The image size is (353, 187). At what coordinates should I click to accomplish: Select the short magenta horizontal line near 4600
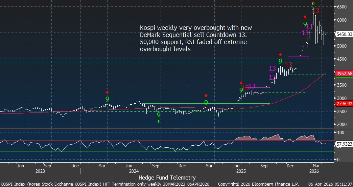[x=299, y=57]
